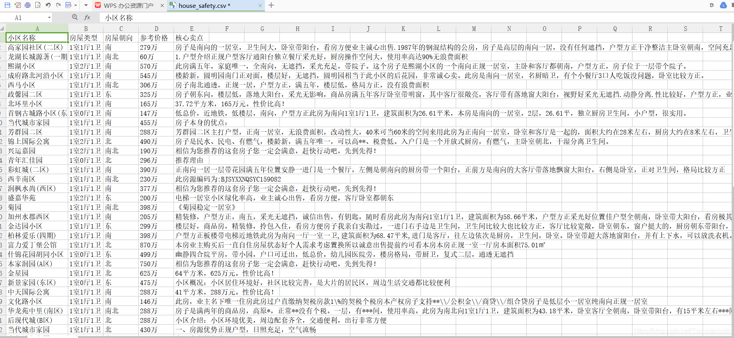This screenshot has width=734, height=338.
Task: Click the Save icon in quick toolbar
Action: [7, 5]
